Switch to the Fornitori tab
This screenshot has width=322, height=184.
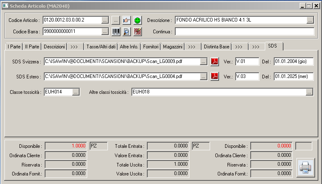click(x=151, y=47)
